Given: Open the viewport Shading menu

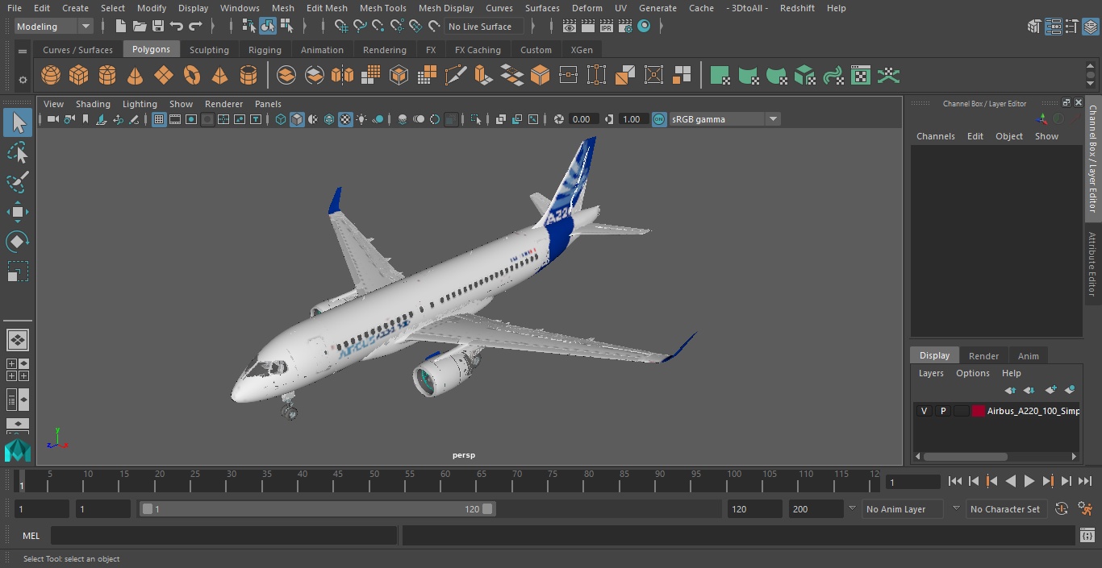Looking at the screenshot, I should pos(93,104).
